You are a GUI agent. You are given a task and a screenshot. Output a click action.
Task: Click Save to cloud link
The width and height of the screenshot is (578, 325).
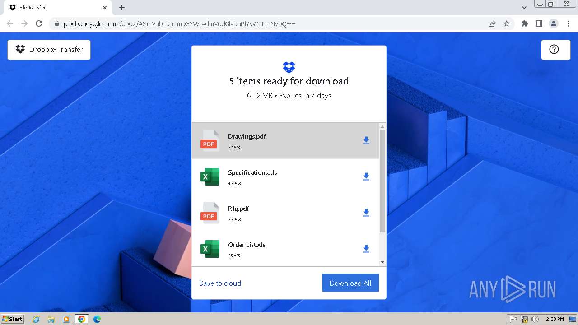click(x=220, y=283)
